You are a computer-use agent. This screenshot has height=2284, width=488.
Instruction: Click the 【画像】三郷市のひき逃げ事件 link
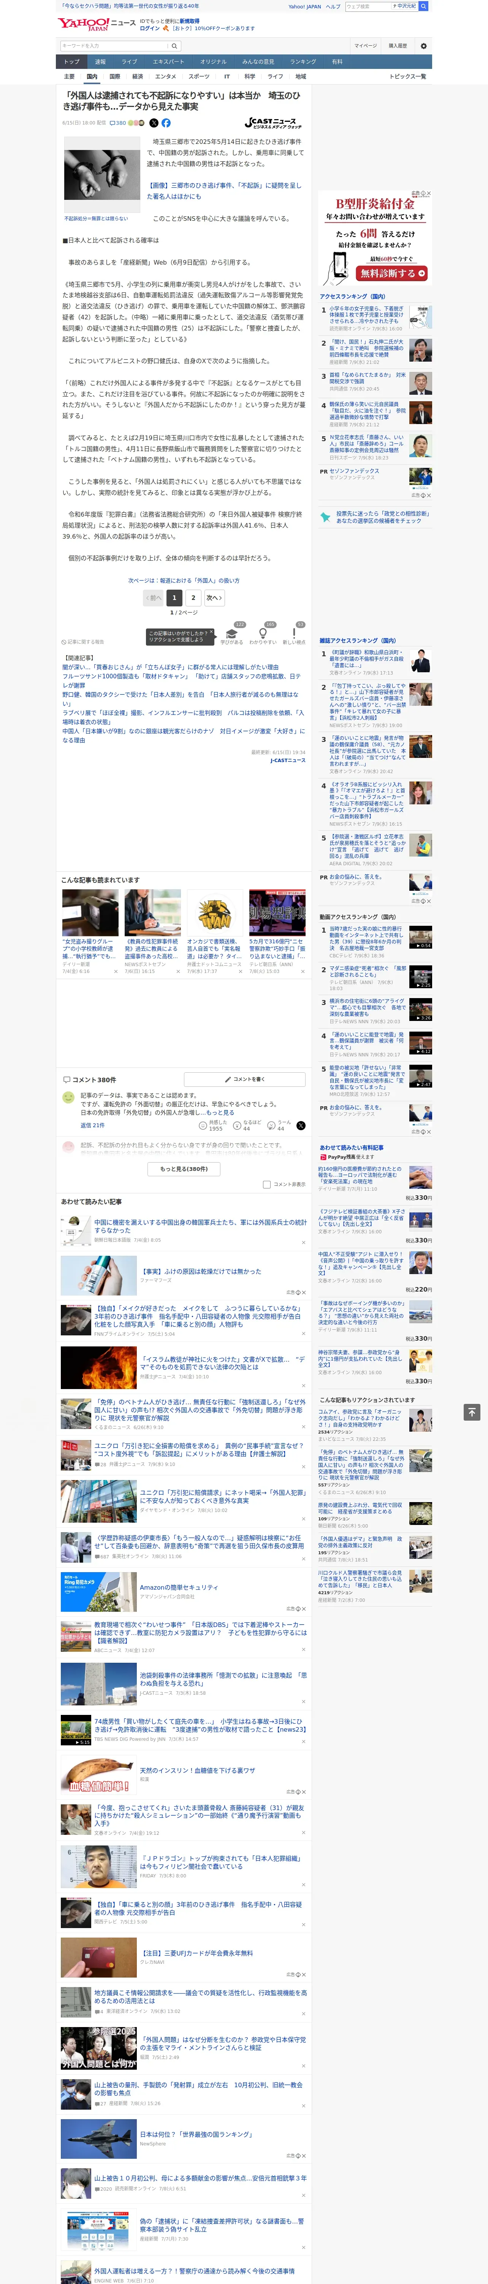coord(224,191)
